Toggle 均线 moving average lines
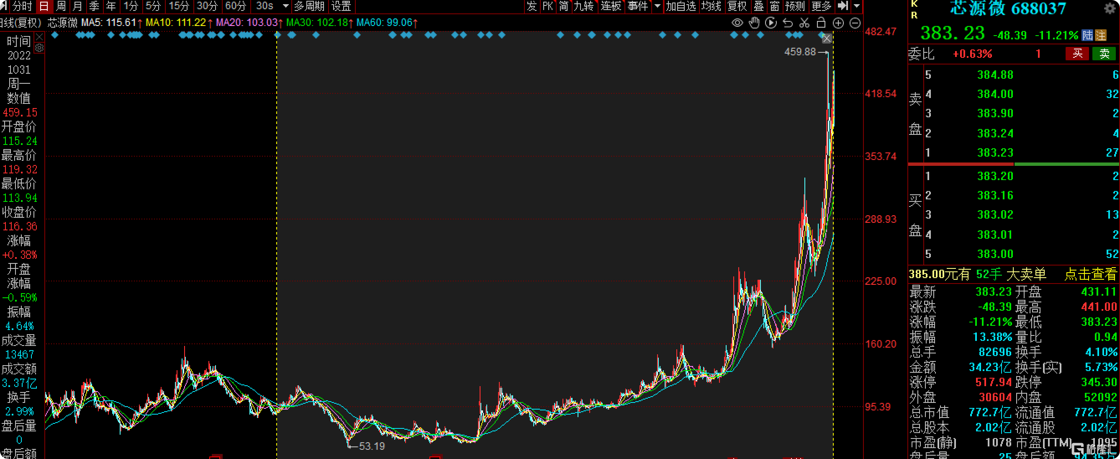The image size is (1120, 459). click(712, 6)
